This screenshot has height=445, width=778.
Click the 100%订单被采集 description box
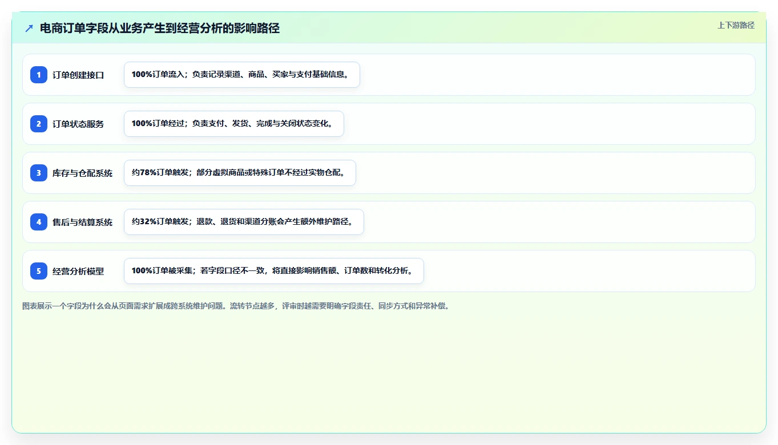[274, 271]
